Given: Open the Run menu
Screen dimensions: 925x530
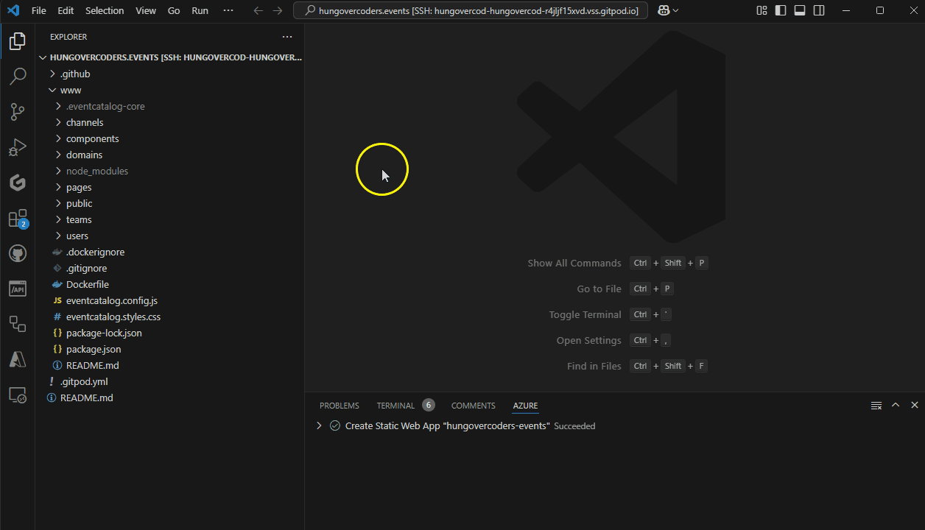Looking at the screenshot, I should (x=200, y=10).
